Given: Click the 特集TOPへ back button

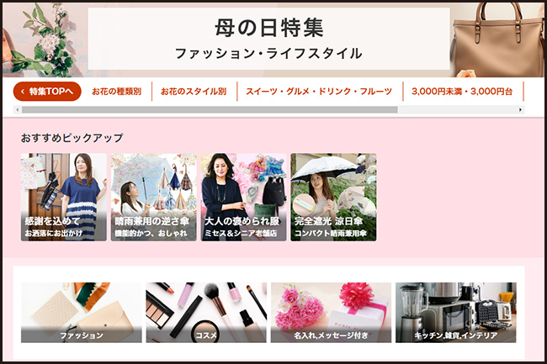Looking at the screenshot, I should click(x=47, y=92).
